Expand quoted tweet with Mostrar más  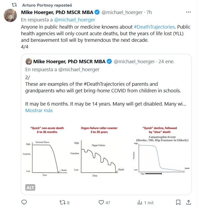click(x=39, y=111)
